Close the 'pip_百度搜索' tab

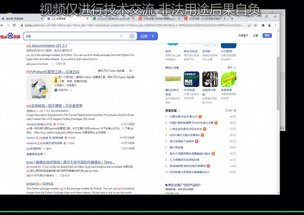coord(88,19)
